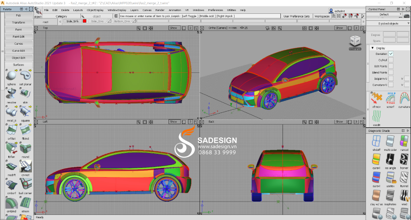This screenshot has height=220, width=411.
Task: Open the Default control panel dropdown
Action: pyautogui.click(x=384, y=14)
